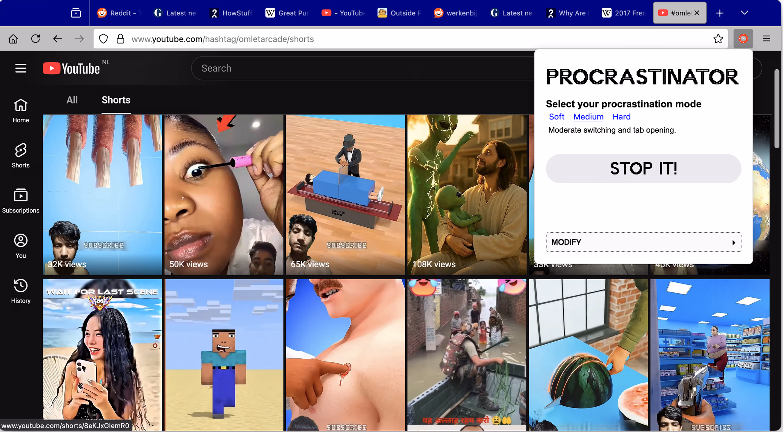The image size is (783, 432).
Task: Open the Firefox tab overview icon
Action: (76, 13)
